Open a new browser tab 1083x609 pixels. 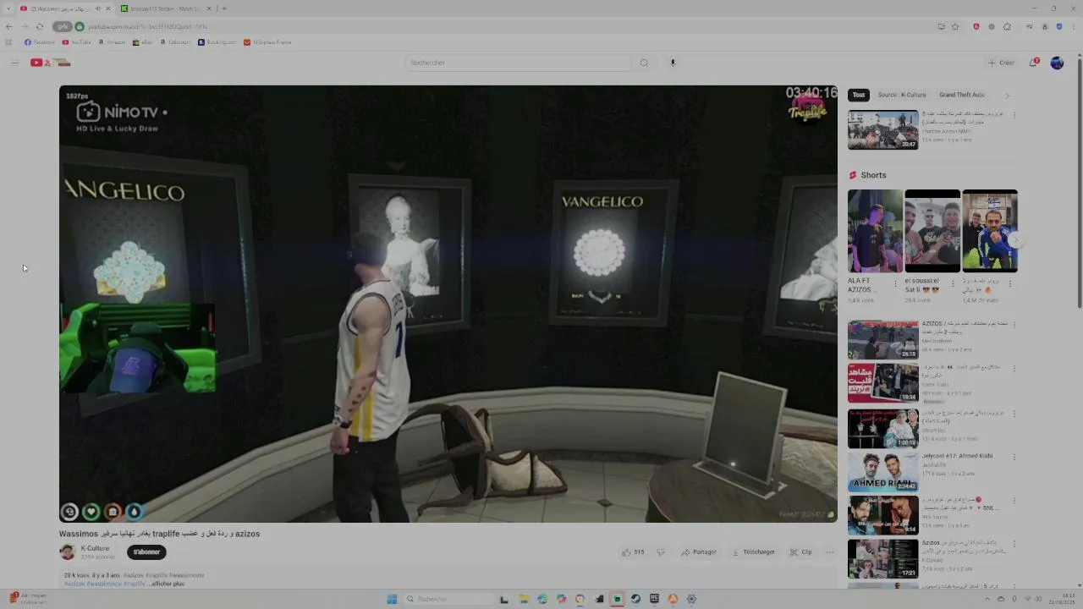click(223, 8)
